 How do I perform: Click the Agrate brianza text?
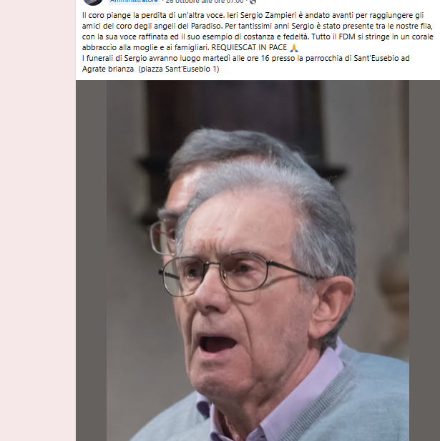click(x=108, y=69)
